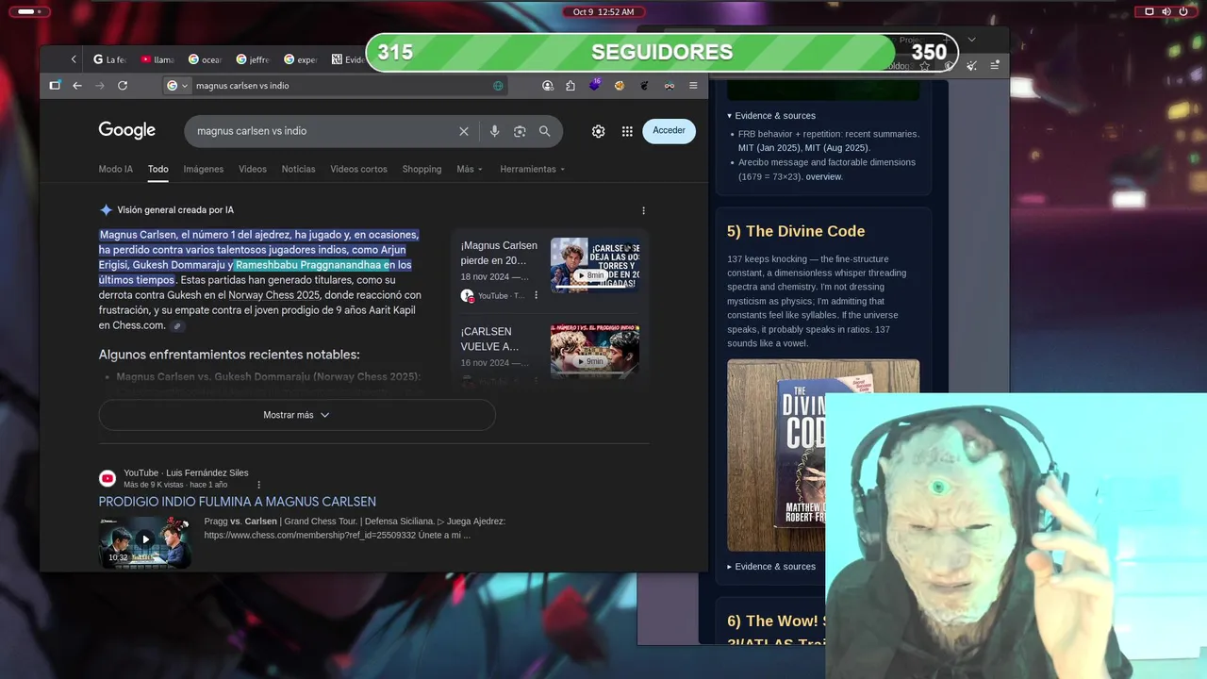Open the account icon in the browser toolbar
This screenshot has width=1207, height=679.
point(548,85)
